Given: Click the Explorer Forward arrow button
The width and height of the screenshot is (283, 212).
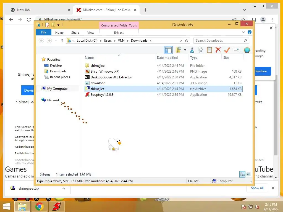Looking at the screenshot, I should [49, 41].
